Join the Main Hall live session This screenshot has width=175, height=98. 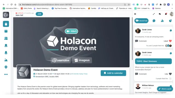click(39, 14)
